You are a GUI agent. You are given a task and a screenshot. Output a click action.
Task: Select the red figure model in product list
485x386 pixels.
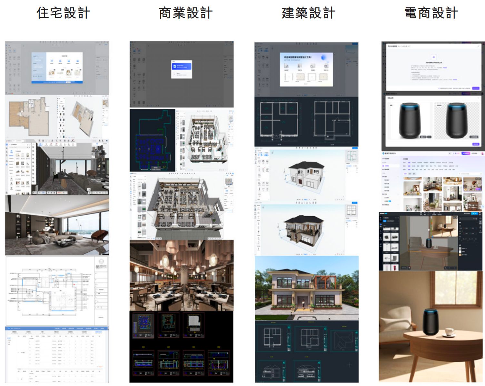(x=395, y=268)
